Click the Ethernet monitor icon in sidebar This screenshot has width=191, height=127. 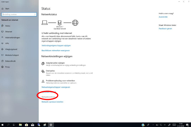(x=2, y=32)
